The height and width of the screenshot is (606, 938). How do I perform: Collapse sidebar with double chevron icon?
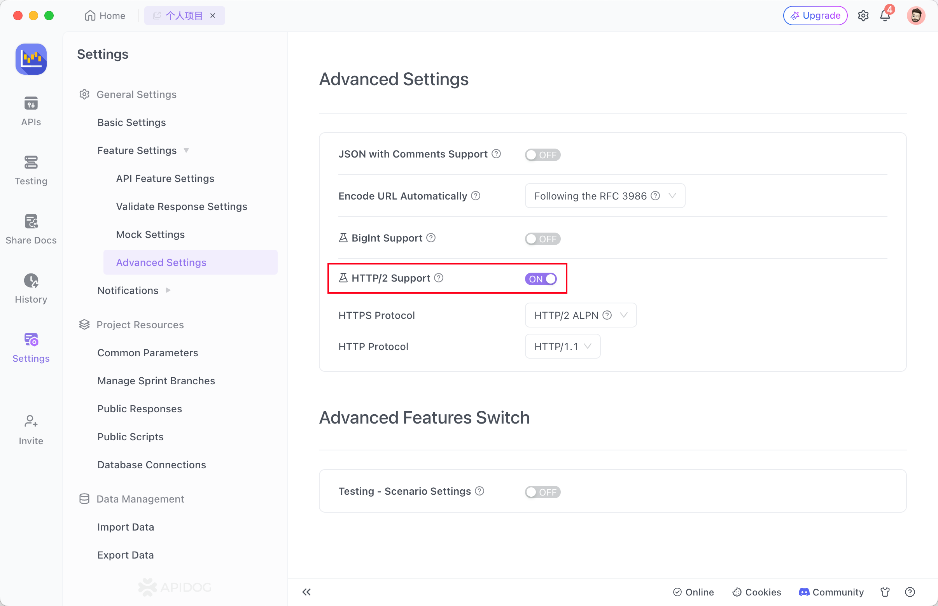[306, 592]
